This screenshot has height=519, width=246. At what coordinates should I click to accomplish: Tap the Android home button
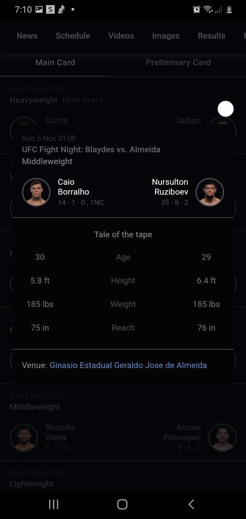tap(123, 504)
